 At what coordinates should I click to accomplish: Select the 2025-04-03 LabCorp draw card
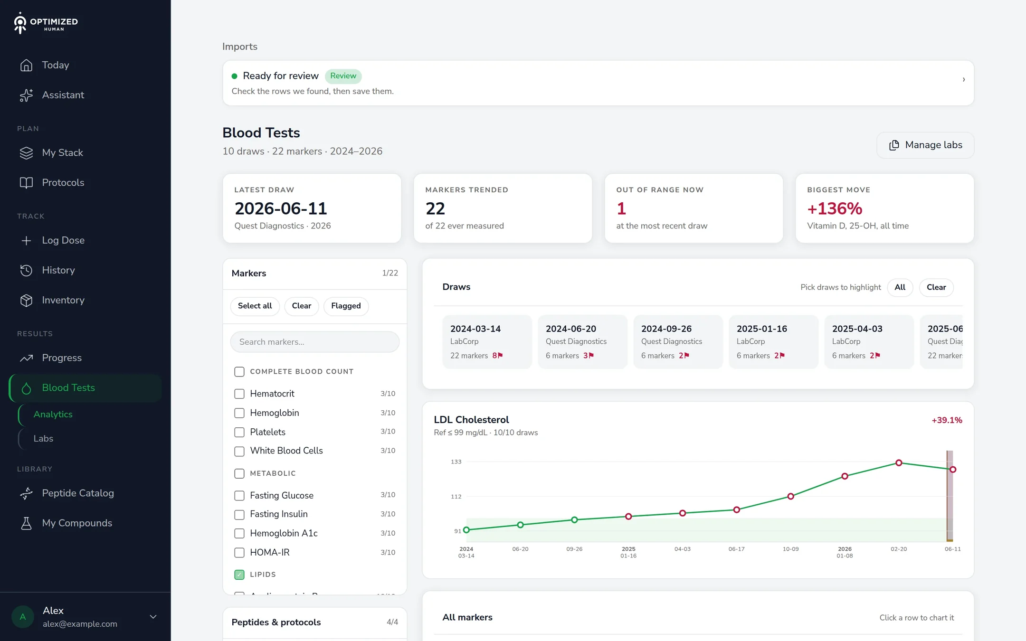(869, 342)
